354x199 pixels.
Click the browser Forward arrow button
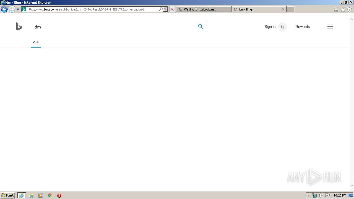[12, 9]
